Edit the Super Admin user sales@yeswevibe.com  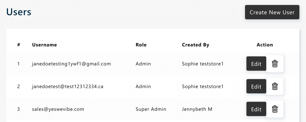pyautogui.click(x=256, y=109)
